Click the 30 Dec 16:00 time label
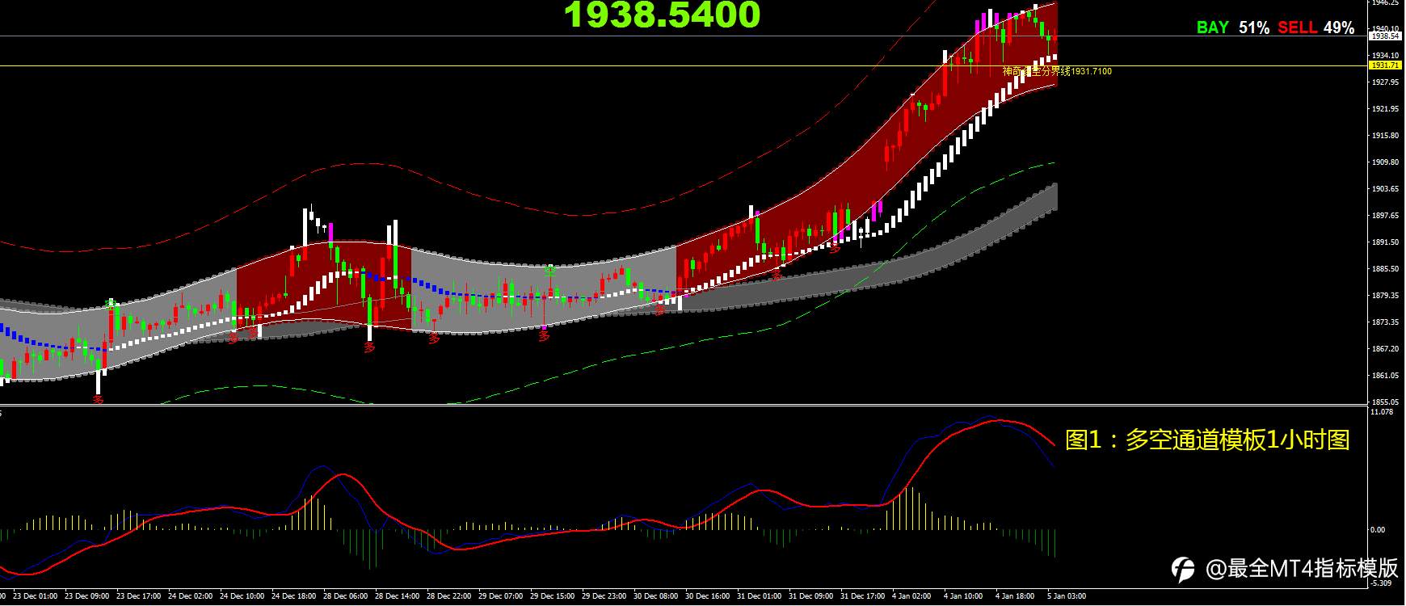The height and width of the screenshot is (606, 1406). click(x=708, y=596)
